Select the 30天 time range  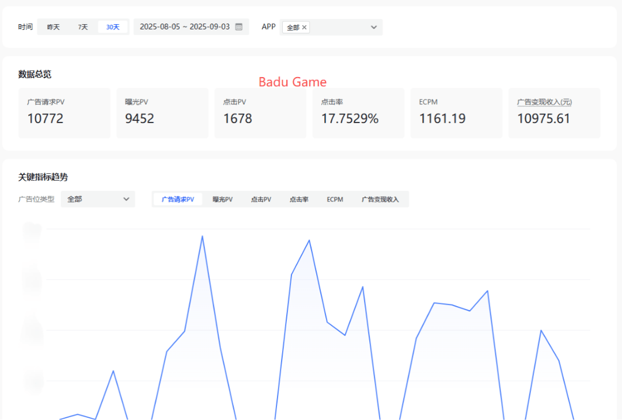pos(113,27)
